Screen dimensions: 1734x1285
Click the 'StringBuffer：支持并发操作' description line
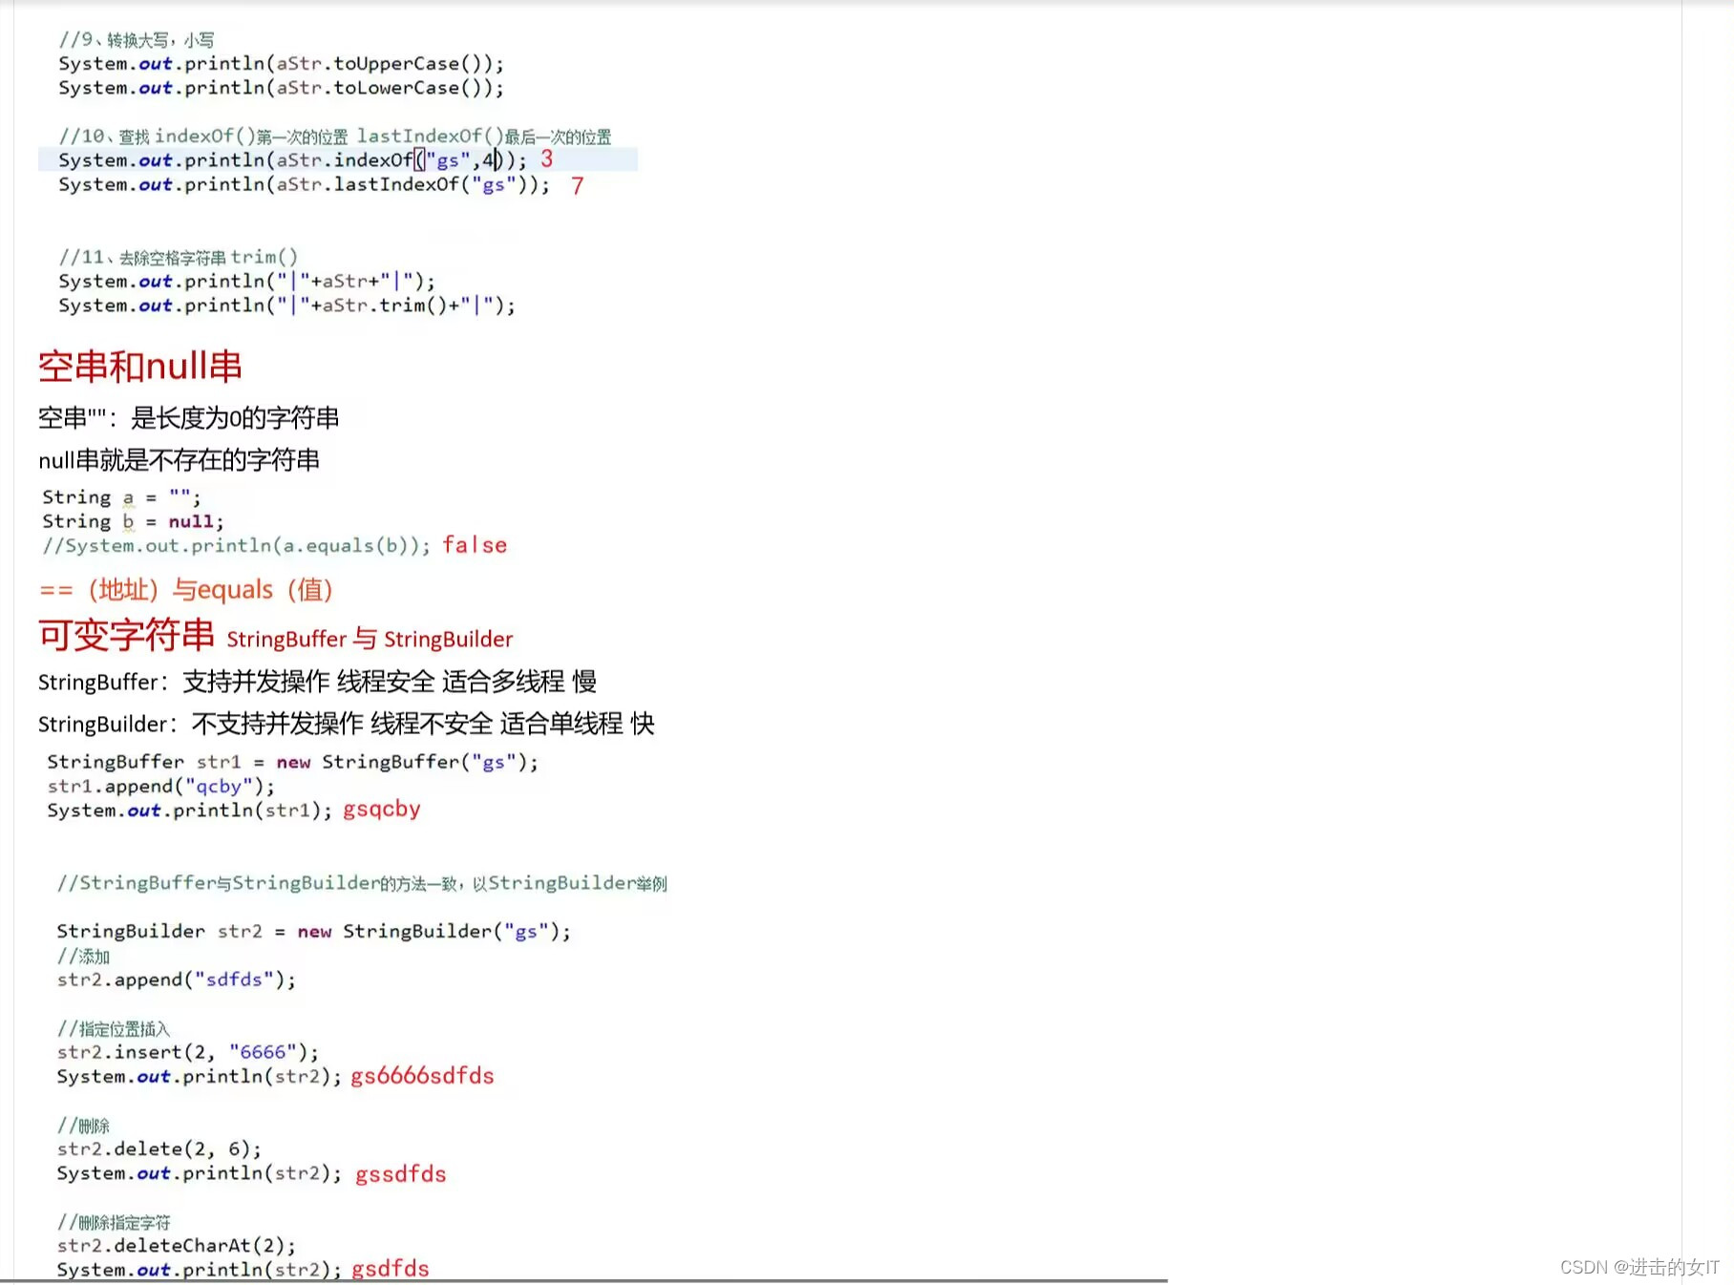318,682
